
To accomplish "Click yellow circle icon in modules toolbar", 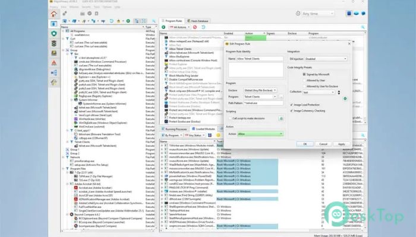I will pyautogui.click(x=218, y=135).
